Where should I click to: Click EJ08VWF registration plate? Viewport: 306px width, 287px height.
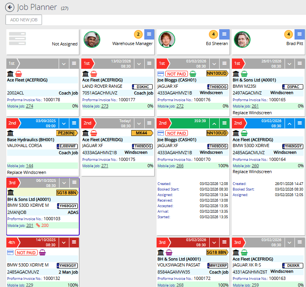pos(67,146)
